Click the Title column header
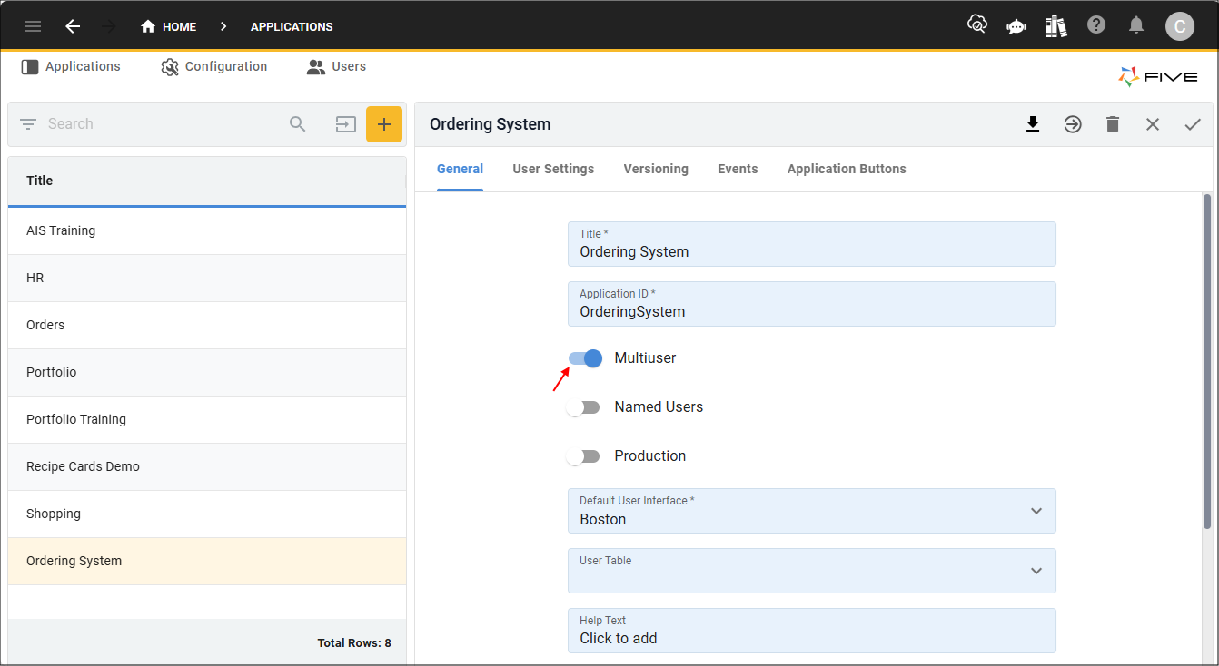 [207, 181]
